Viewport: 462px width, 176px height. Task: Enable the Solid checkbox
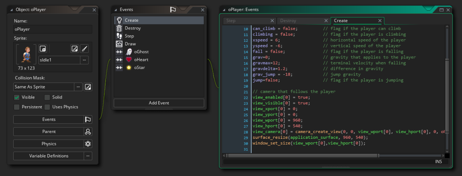(x=47, y=97)
